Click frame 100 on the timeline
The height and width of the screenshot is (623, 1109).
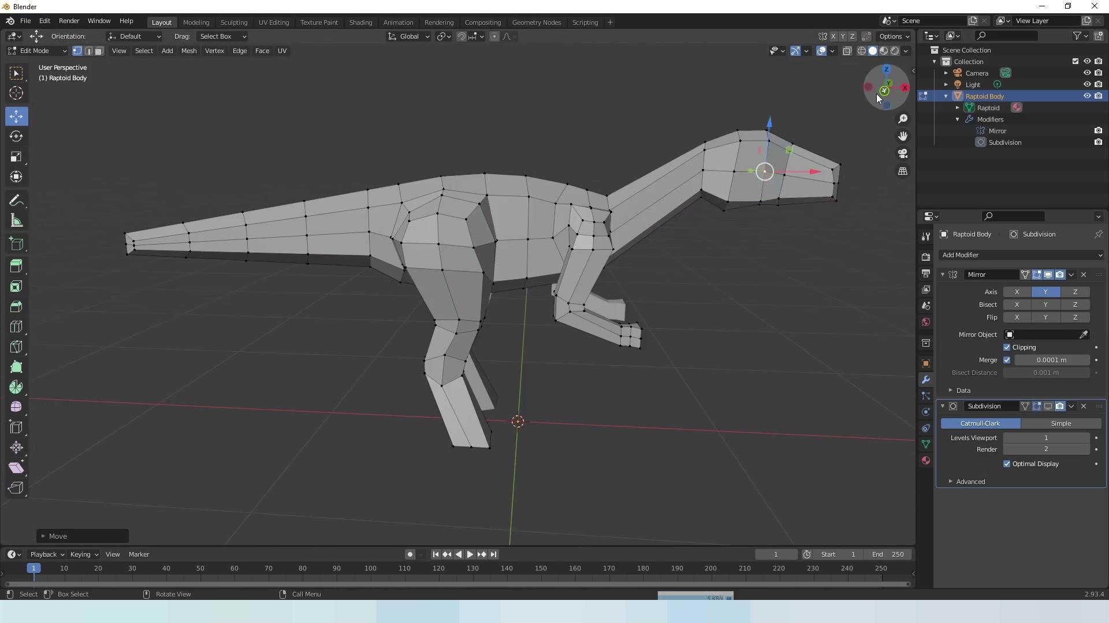[370, 569]
